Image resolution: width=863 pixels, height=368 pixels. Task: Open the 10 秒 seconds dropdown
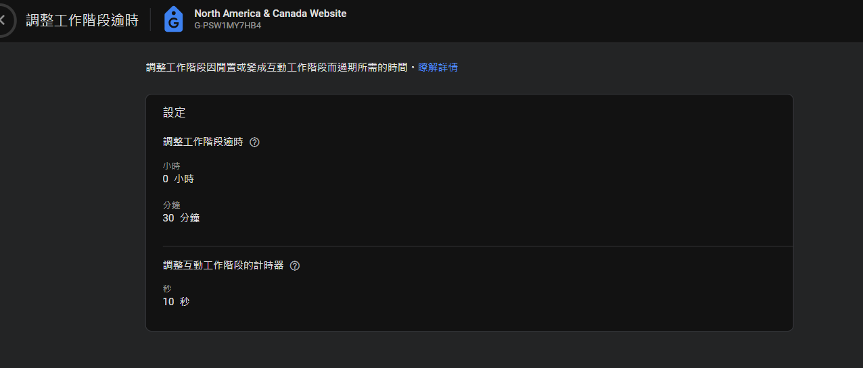tap(176, 302)
